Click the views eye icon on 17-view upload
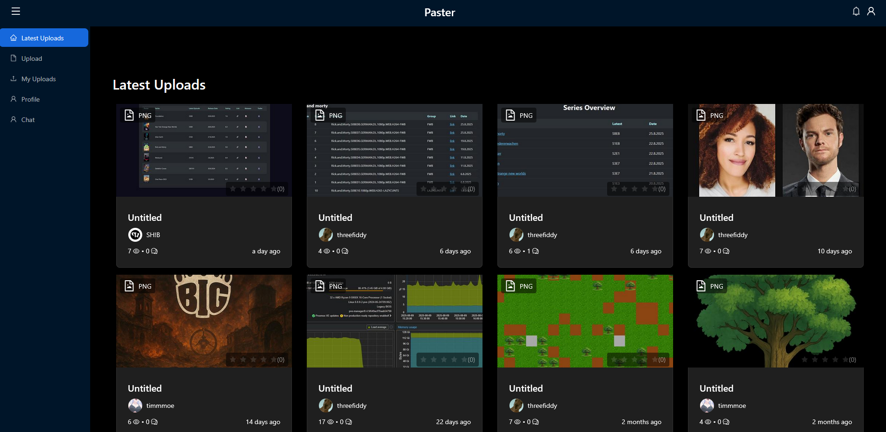The width and height of the screenshot is (886, 432). point(331,422)
